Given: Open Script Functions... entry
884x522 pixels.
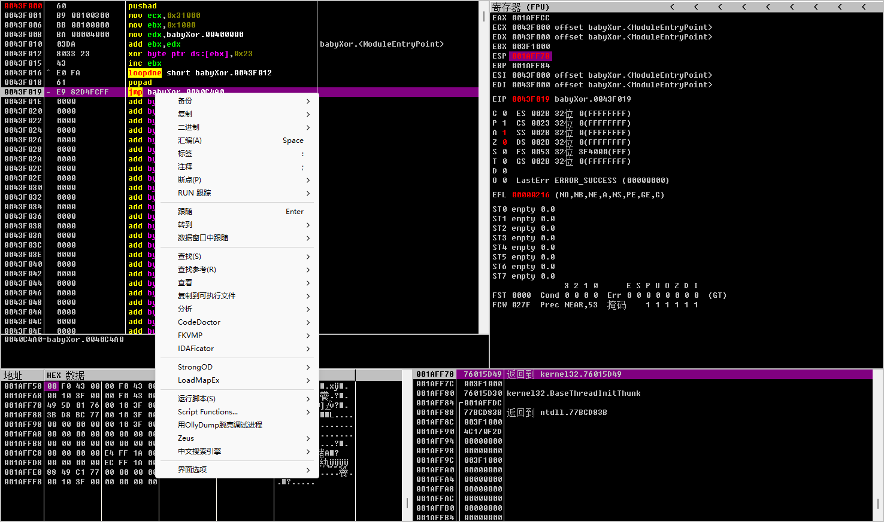Looking at the screenshot, I should coord(237,412).
